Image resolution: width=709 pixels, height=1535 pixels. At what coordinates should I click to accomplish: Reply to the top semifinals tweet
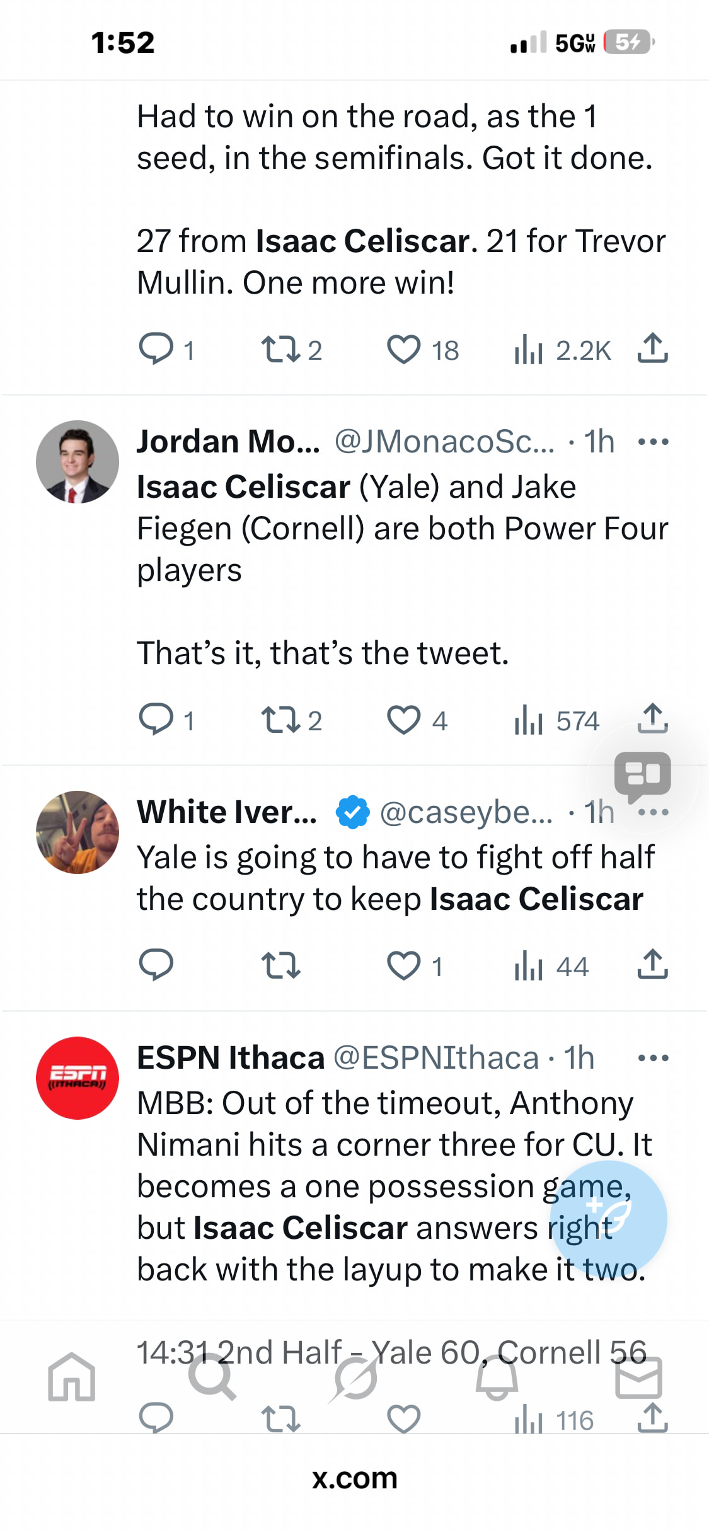156,349
